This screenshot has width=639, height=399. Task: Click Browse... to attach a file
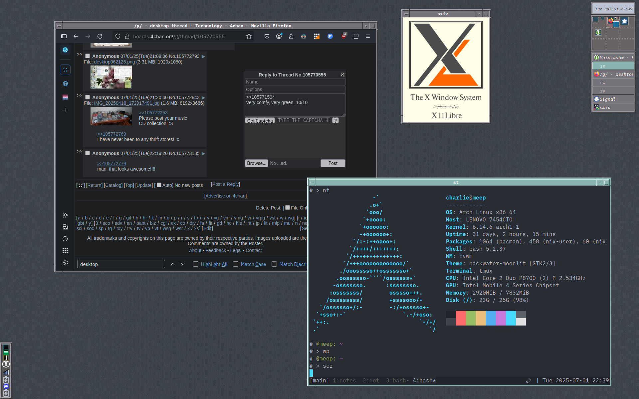click(257, 163)
